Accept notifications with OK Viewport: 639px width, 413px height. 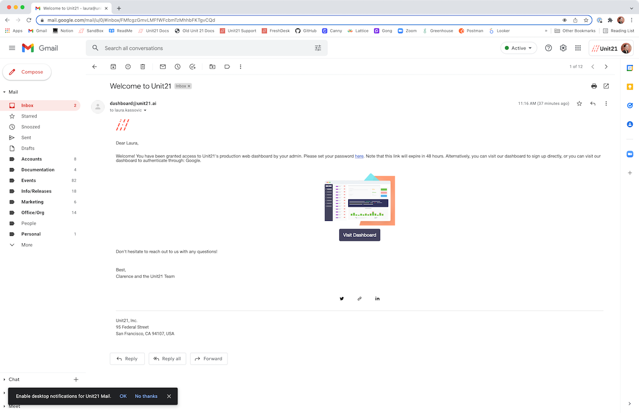(123, 396)
